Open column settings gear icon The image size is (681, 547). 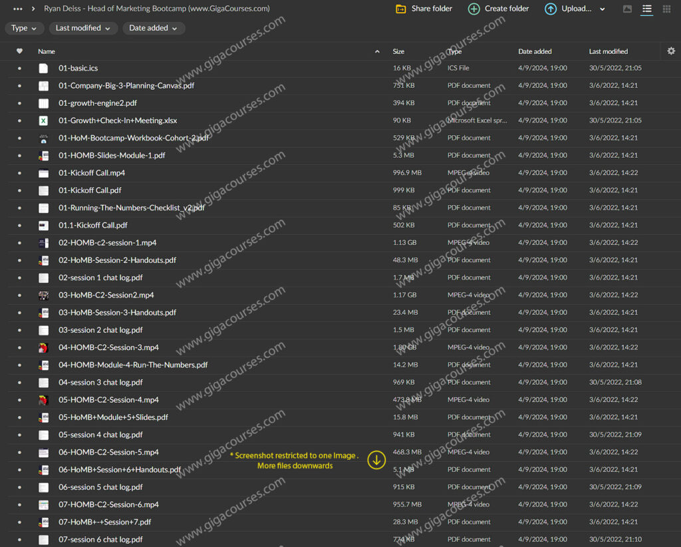click(671, 51)
